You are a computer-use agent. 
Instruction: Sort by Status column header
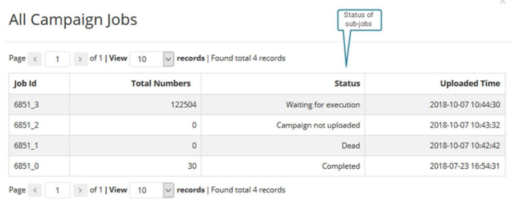coord(347,84)
